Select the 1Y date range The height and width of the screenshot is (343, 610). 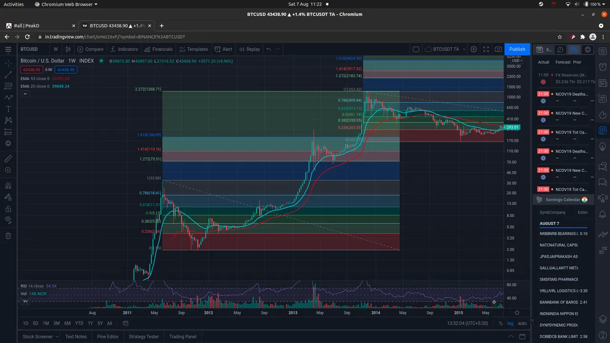(91, 323)
